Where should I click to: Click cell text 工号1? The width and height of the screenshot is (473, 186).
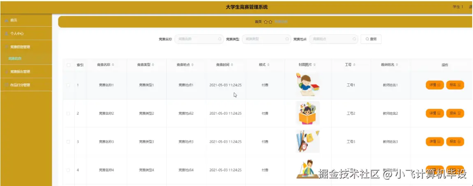[x=351, y=85]
